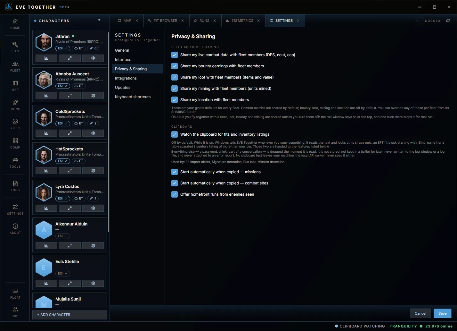Collapse the Characters panel with the chevron

[x=99, y=20]
